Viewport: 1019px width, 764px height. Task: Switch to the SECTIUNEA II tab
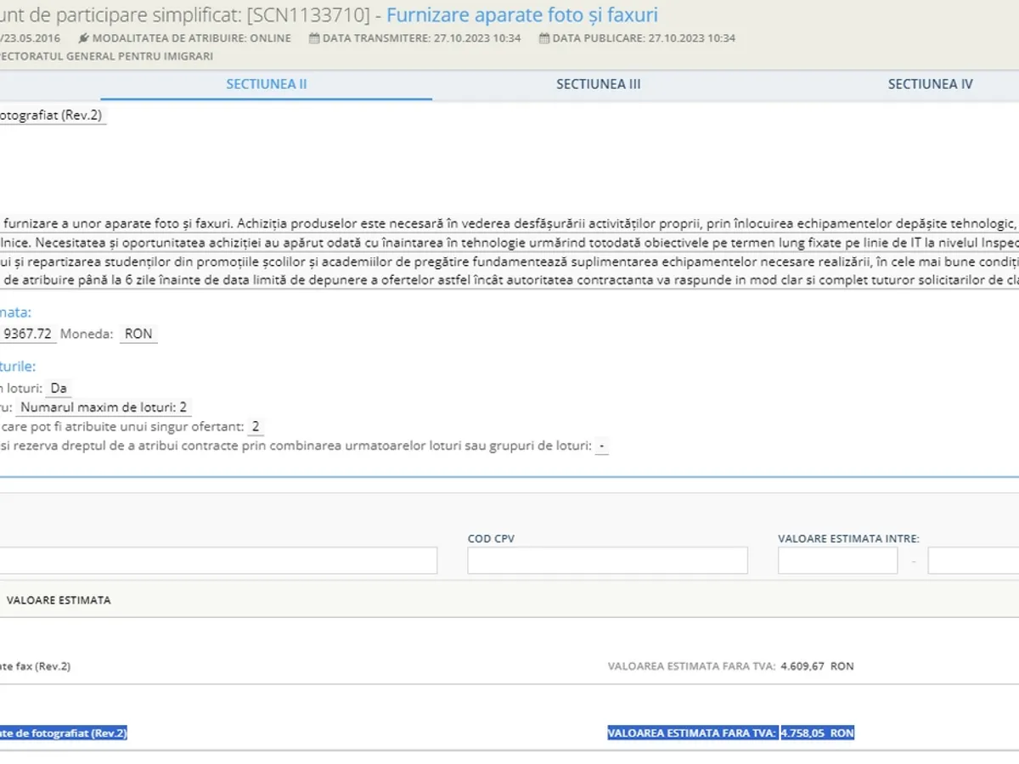[266, 84]
